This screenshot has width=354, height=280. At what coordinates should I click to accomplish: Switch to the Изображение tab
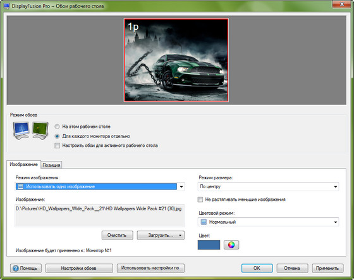pyautogui.click(x=23, y=165)
